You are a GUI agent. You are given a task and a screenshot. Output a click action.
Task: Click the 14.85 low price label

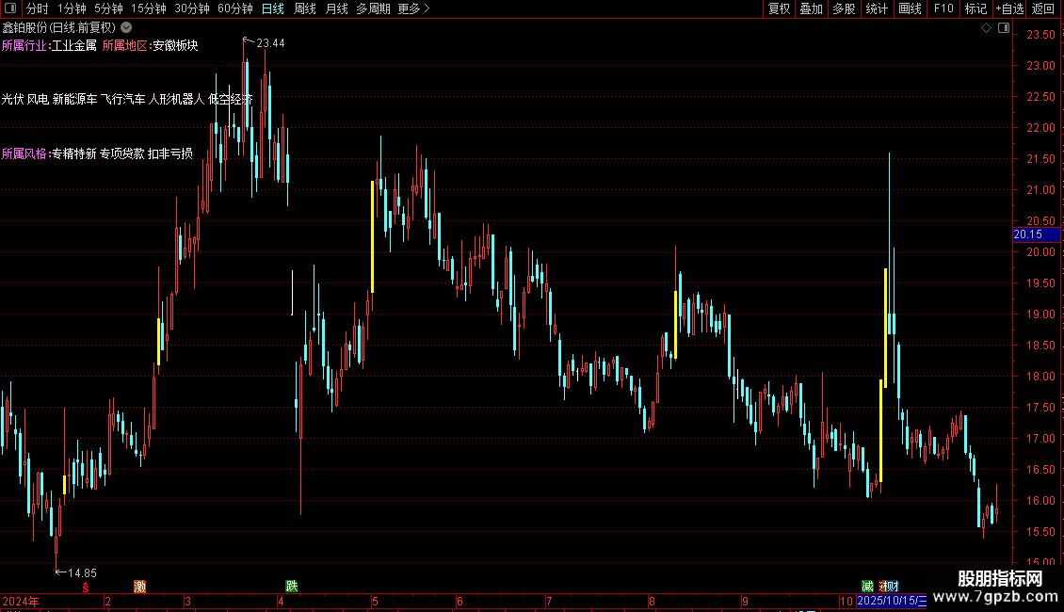(x=82, y=572)
